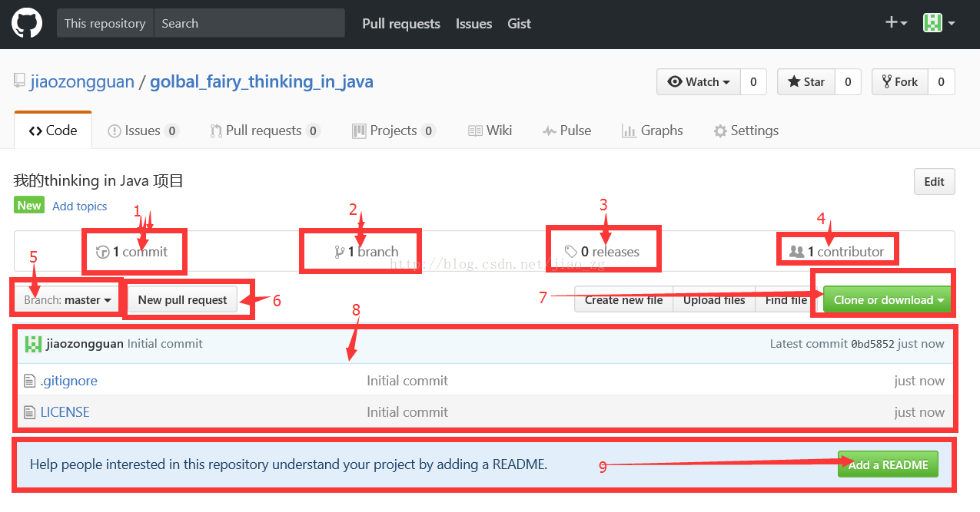
Task: Open the plus create-new menu
Action: (896, 23)
